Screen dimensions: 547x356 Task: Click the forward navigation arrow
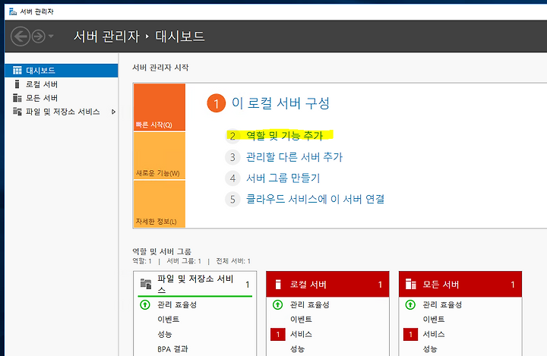[x=39, y=36]
